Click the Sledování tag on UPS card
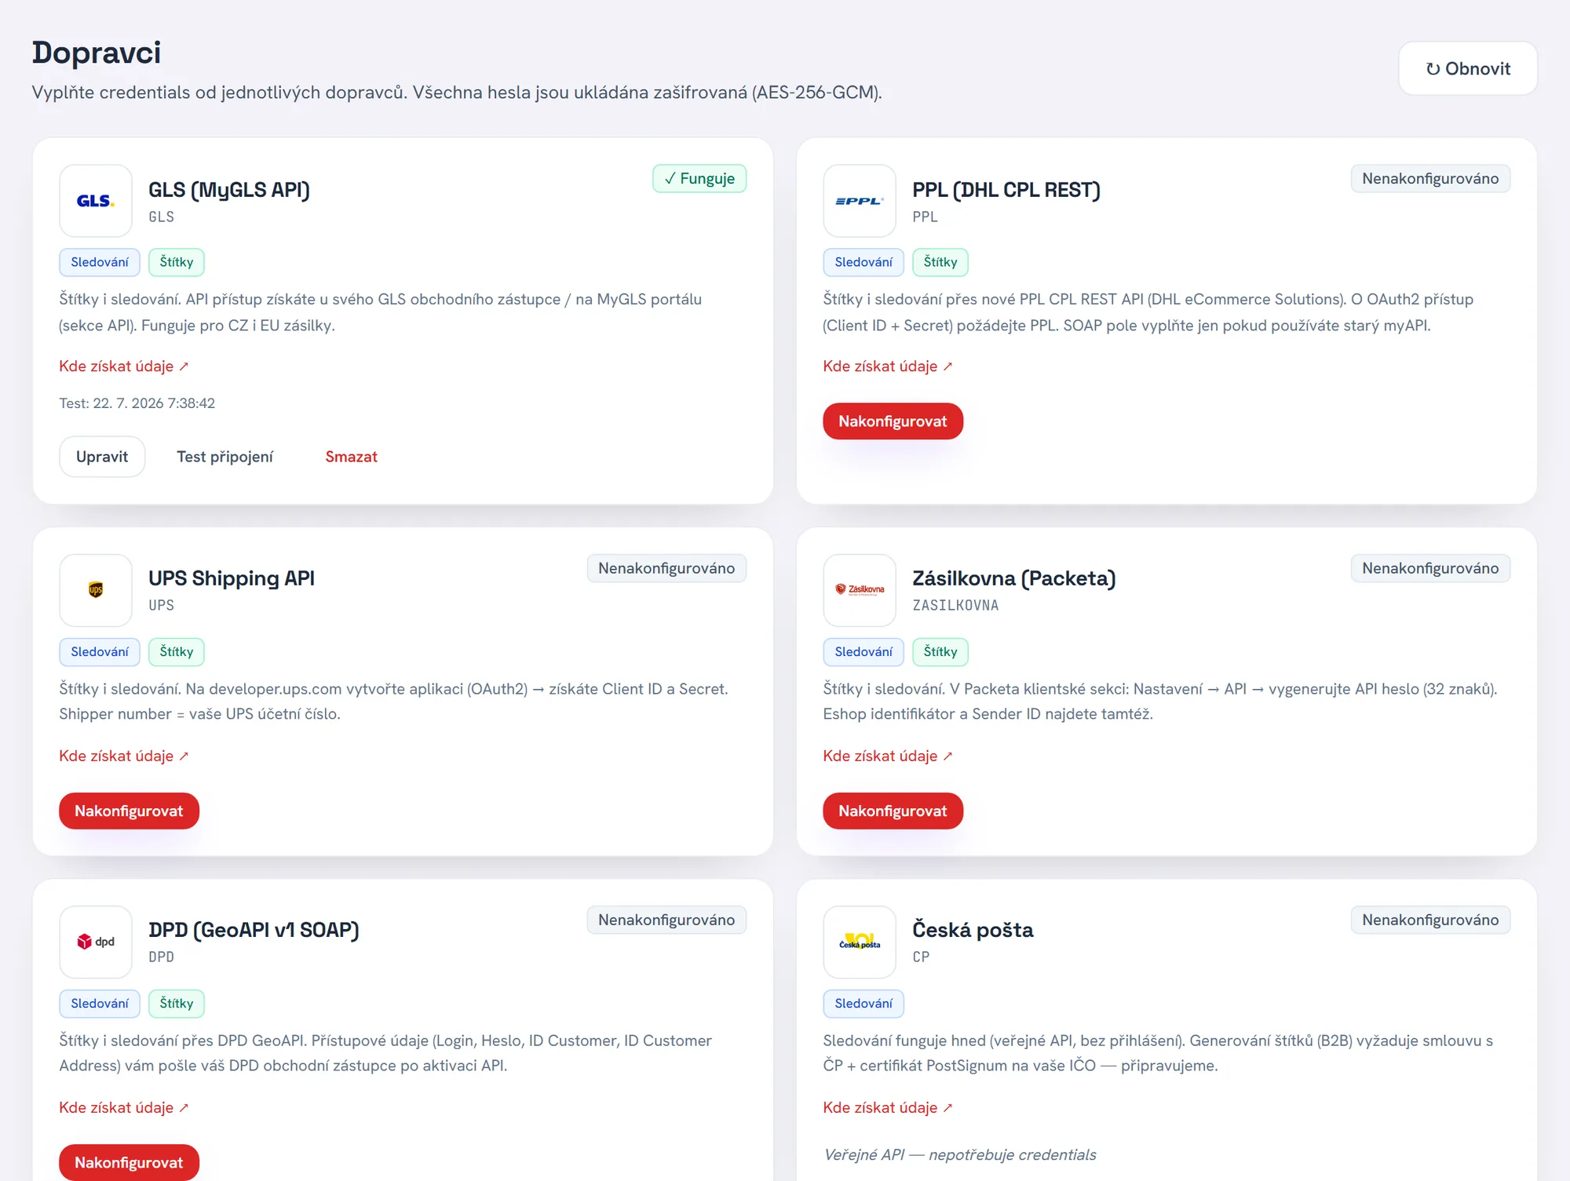 (x=100, y=651)
